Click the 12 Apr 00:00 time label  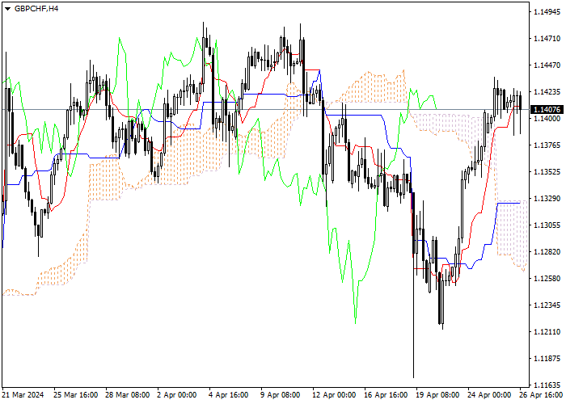[335, 395]
